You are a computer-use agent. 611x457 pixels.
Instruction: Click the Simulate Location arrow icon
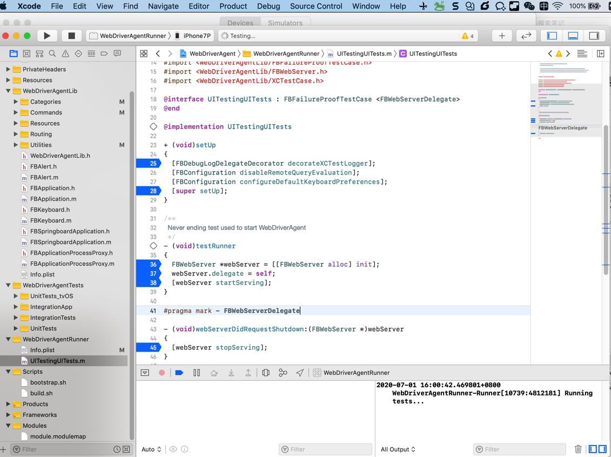pyautogui.click(x=300, y=373)
